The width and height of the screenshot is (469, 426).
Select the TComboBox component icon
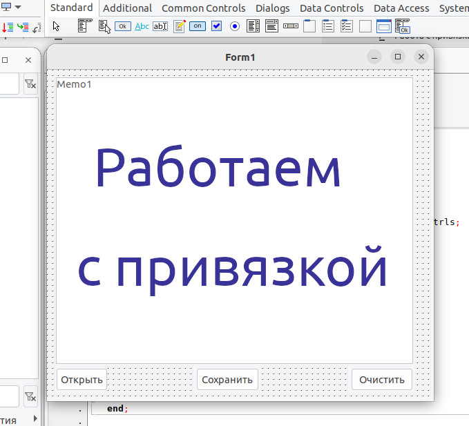point(272,26)
